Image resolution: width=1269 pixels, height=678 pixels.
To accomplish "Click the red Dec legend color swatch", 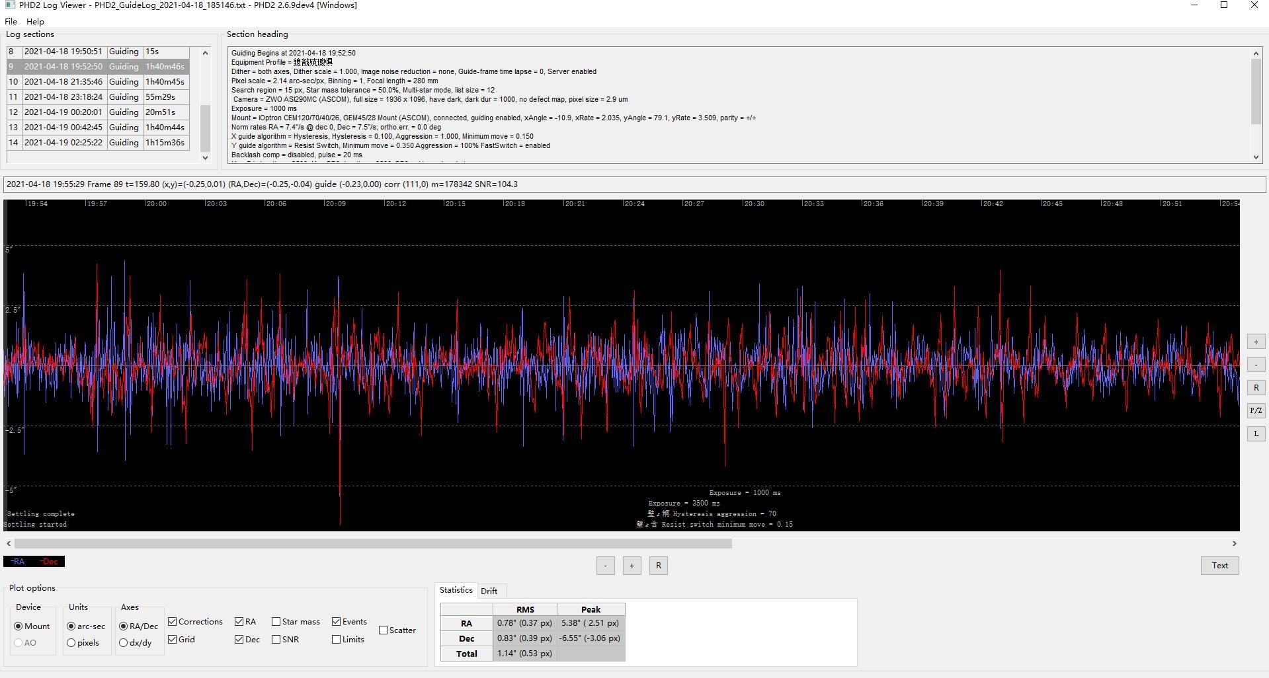I will click(x=50, y=562).
